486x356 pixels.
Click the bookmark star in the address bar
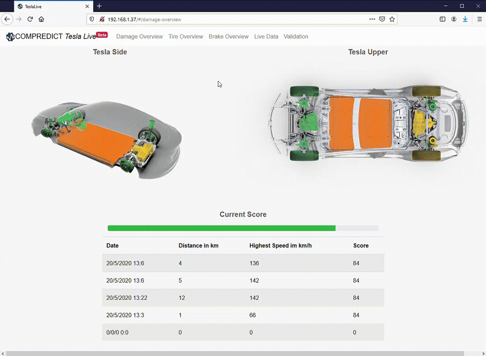(x=392, y=19)
